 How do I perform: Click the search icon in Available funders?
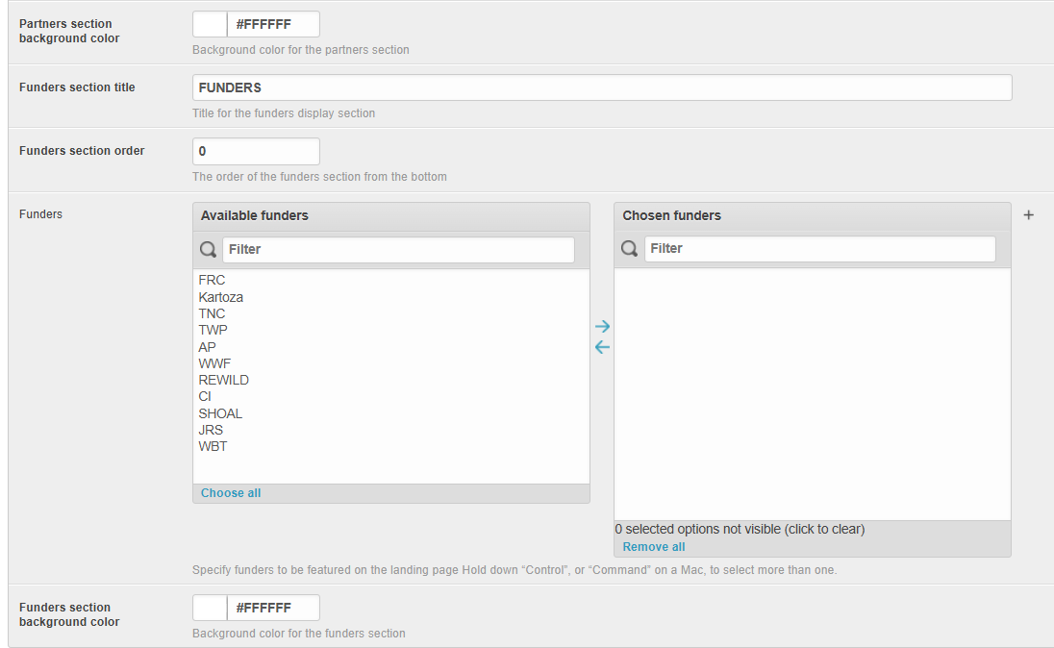coord(209,250)
